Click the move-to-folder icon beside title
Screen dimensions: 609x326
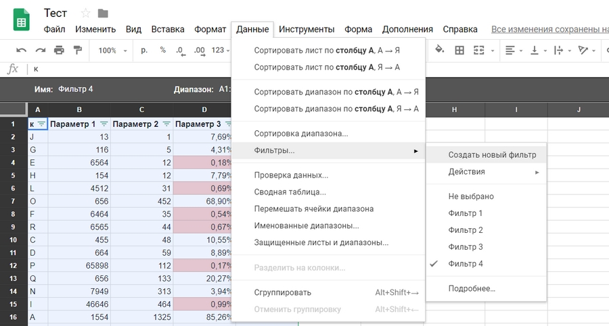coord(103,13)
